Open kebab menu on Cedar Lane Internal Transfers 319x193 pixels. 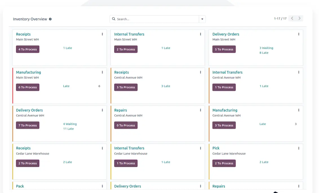pyautogui.click(x=200, y=148)
